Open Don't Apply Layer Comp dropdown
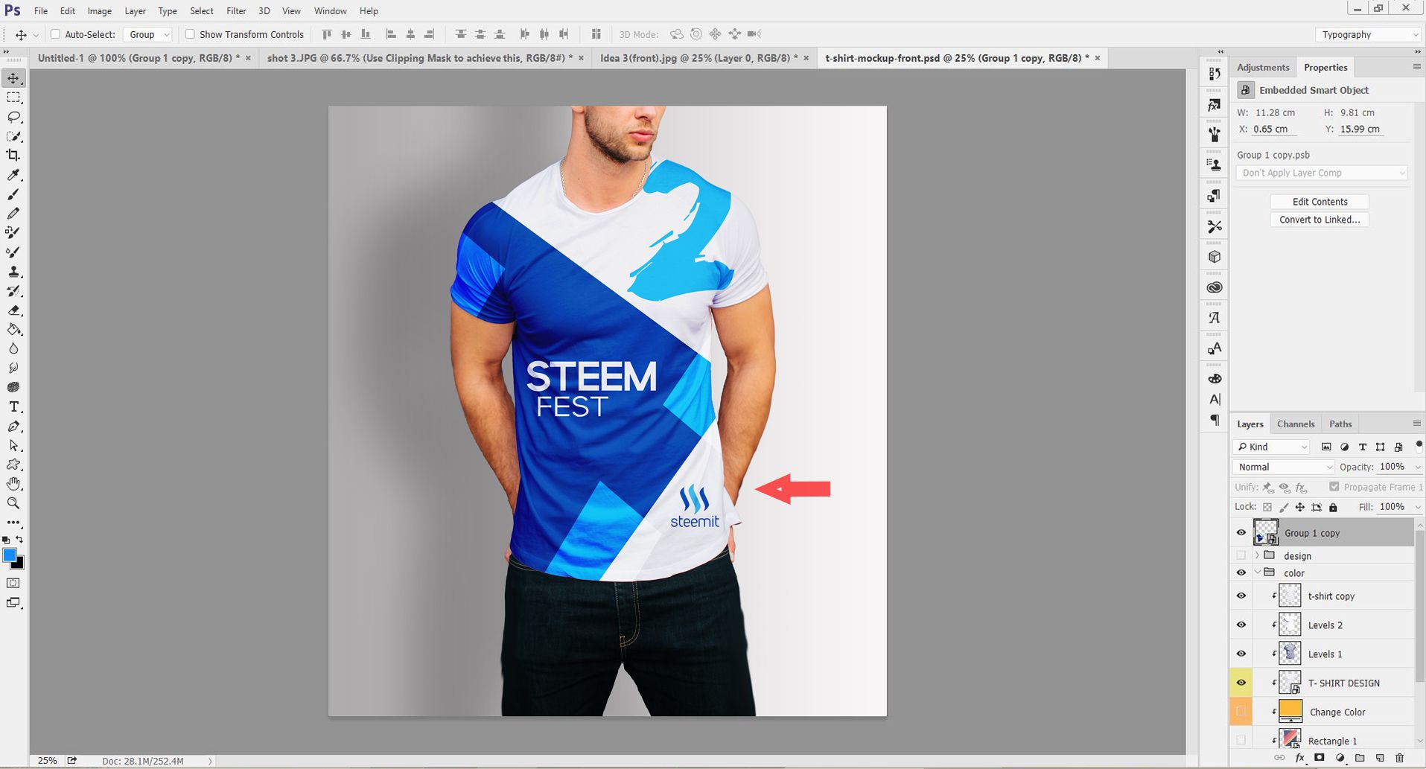Viewport: 1426px width, 769px height. 1321,173
